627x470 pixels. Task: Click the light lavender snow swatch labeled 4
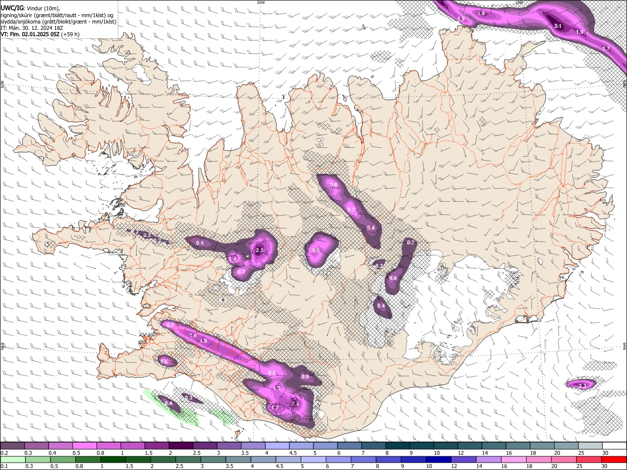(277, 446)
